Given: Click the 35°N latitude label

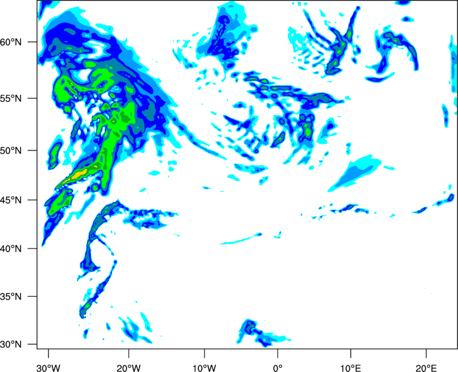Looking at the screenshot, I should 11,296.
